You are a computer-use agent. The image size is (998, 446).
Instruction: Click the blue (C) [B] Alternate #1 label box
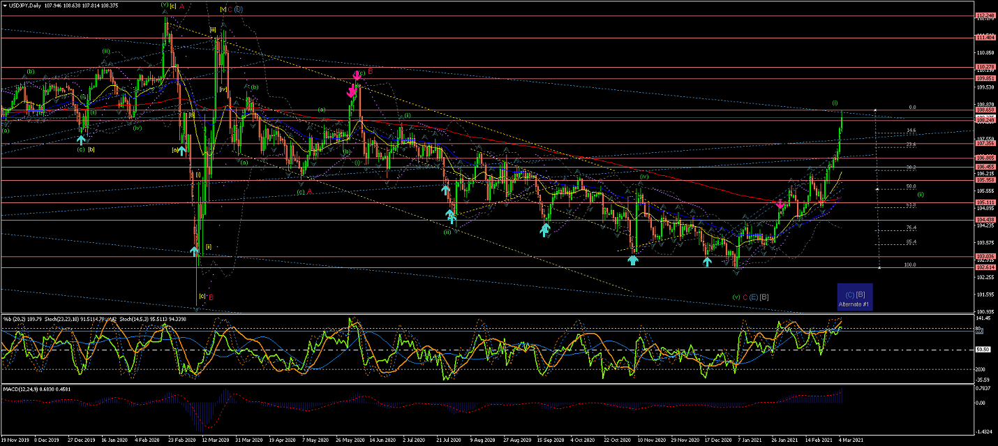click(854, 297)
